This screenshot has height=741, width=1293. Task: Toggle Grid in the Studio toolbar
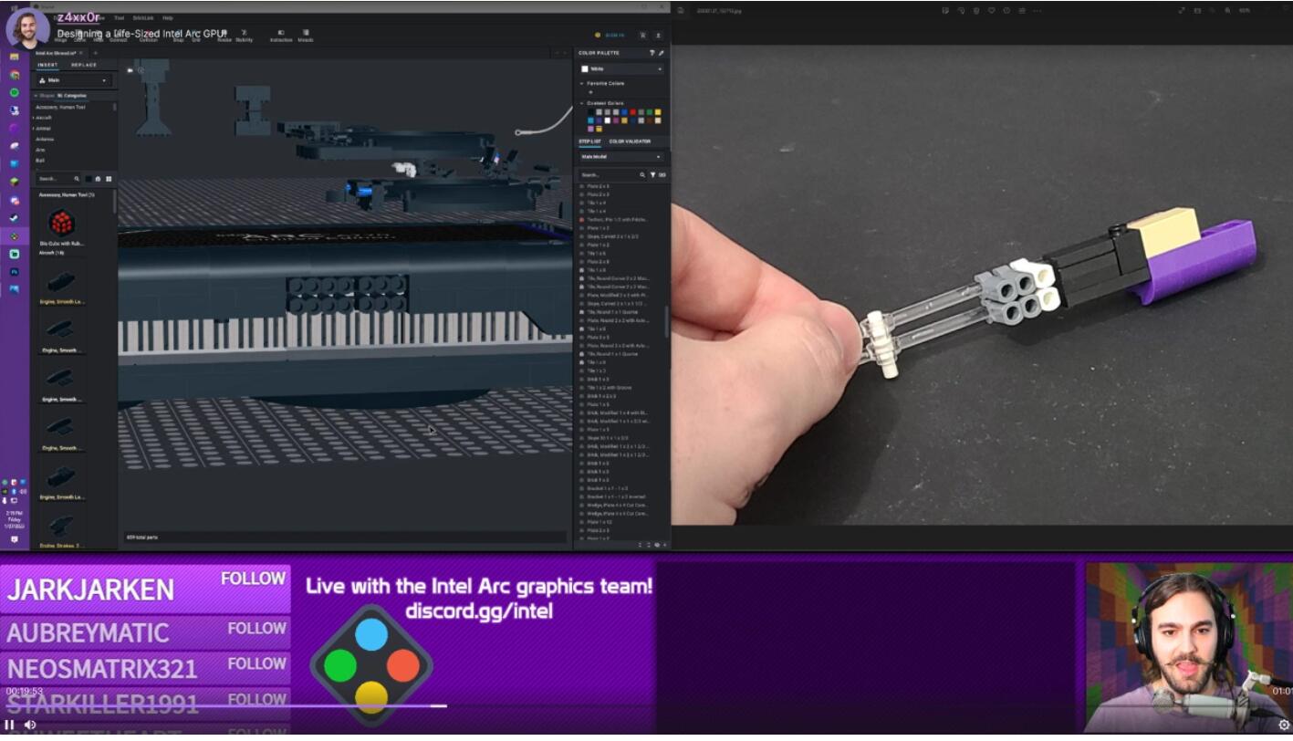[196, 37]
